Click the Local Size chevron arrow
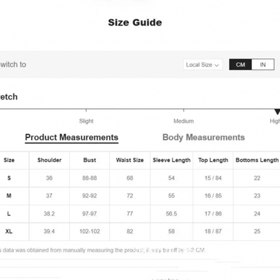 click(217, 65)
